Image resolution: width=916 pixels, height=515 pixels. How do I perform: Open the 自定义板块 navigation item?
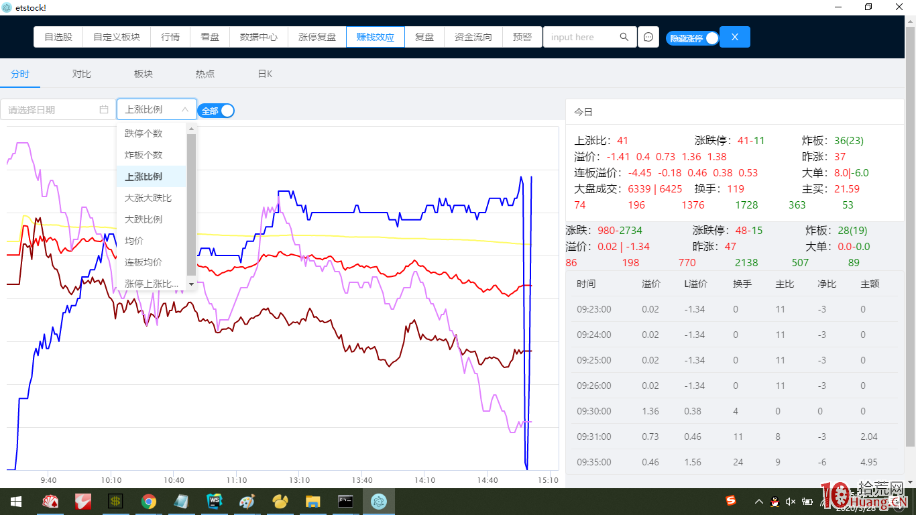pos(117,37)
